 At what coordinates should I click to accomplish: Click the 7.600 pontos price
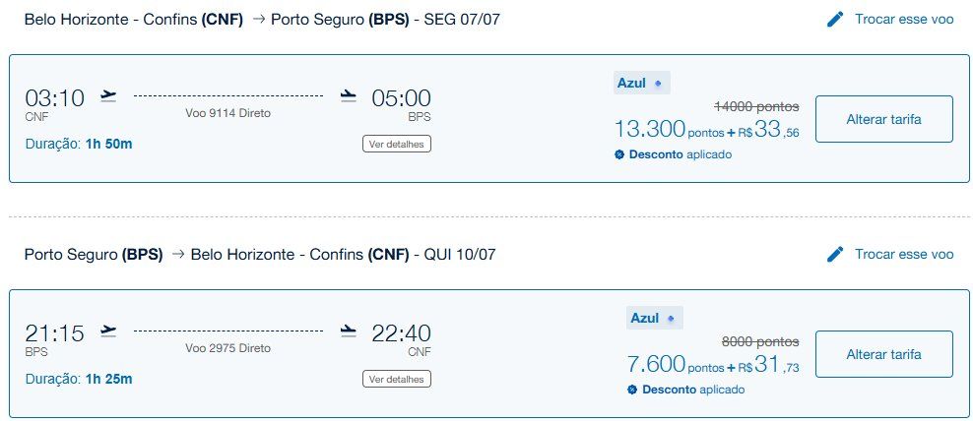coord(656,364)
